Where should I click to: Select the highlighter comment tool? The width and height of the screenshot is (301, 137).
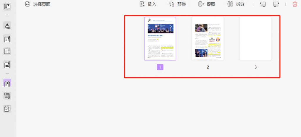tap(7, 26)
